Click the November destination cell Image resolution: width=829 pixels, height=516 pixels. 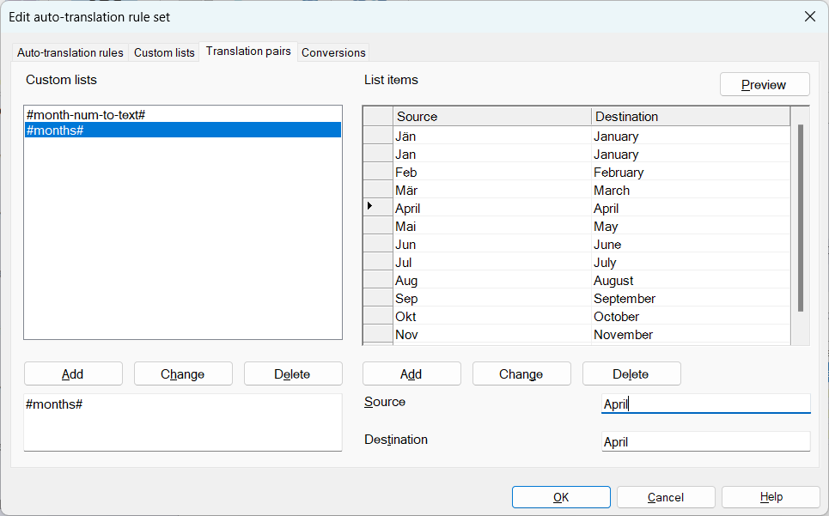(691, 334)
